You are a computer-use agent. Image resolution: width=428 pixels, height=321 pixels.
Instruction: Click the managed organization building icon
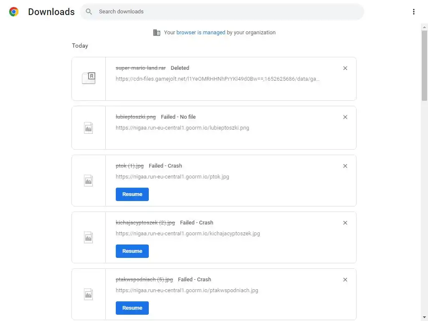click(x=157, y=33)
